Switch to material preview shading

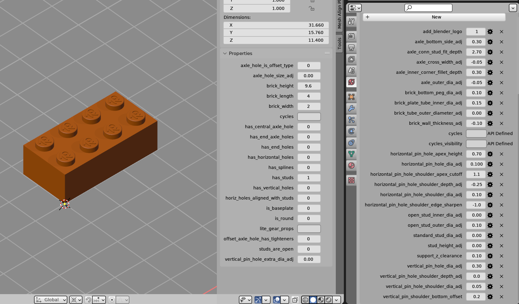pos(321,300)
